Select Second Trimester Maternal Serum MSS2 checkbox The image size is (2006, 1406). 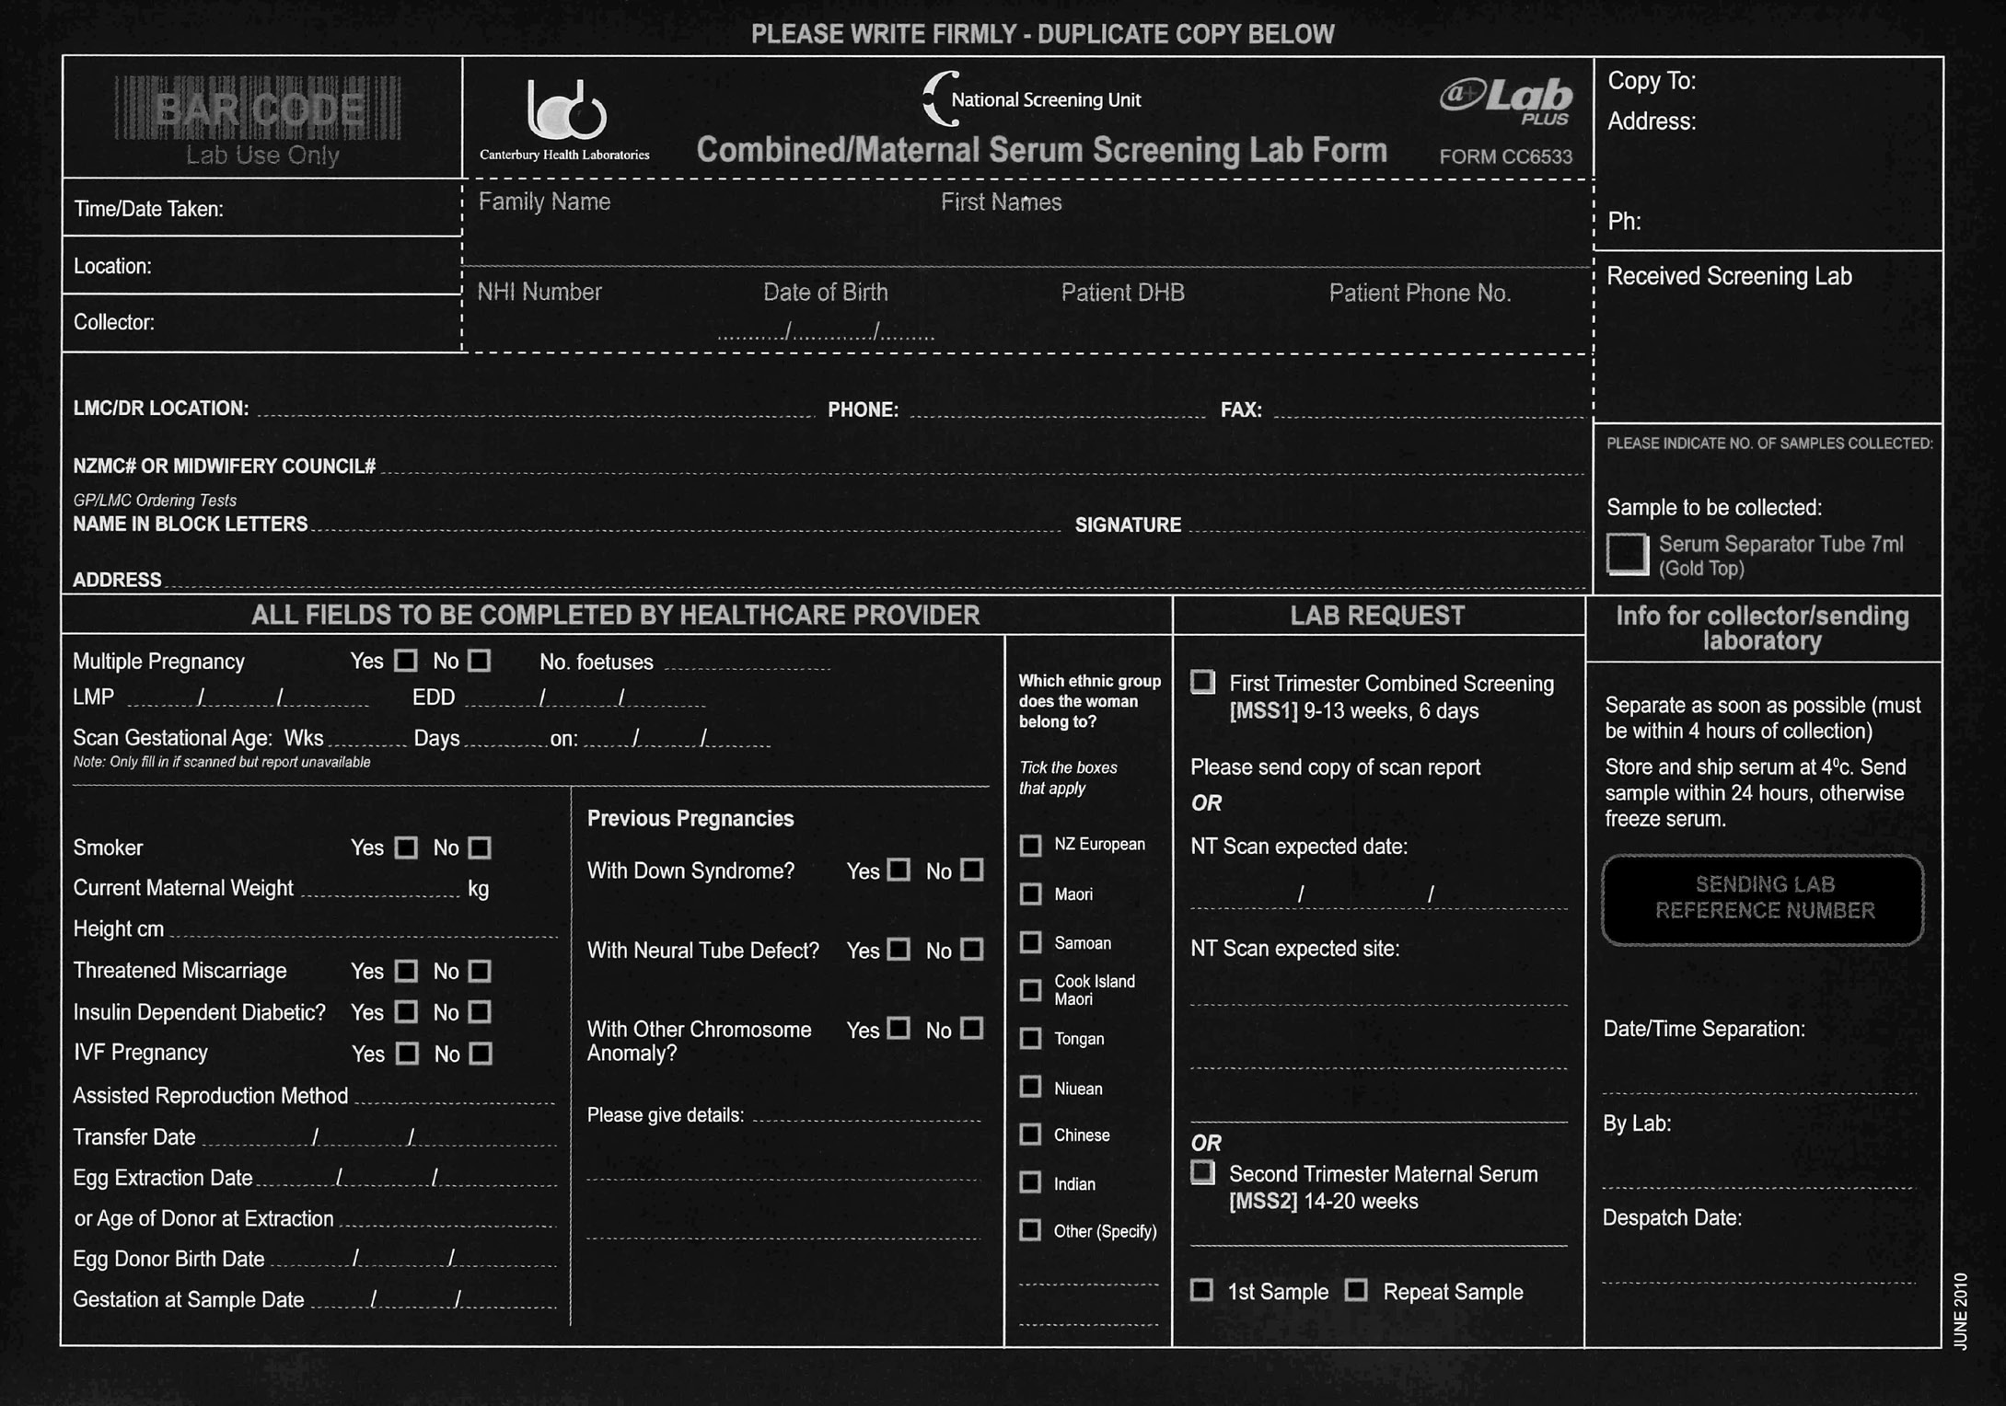1202,1173
